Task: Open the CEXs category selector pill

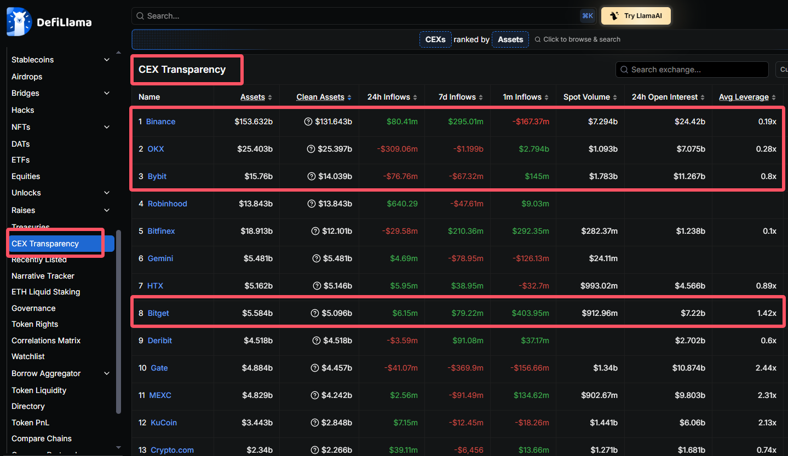Action: tap(436, 39)
